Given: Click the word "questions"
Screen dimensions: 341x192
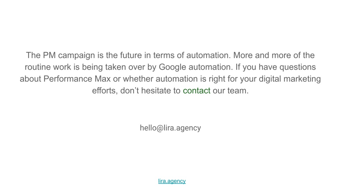Looking at the screenshot, I should click(297, 67).
